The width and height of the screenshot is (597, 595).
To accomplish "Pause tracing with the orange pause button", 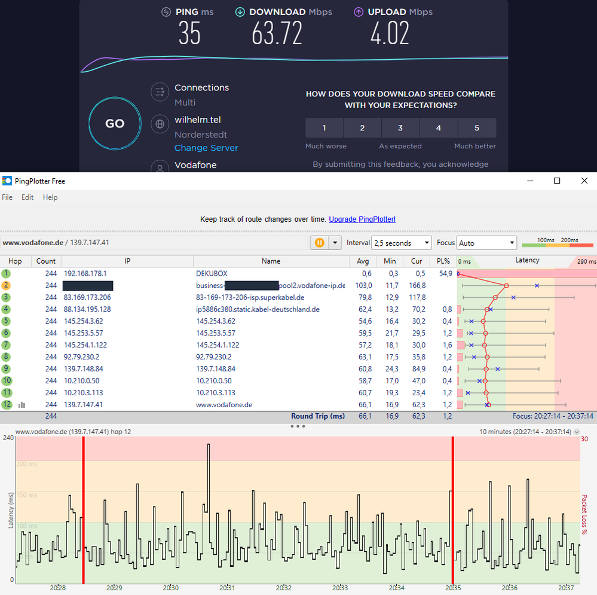I will 320,243.
